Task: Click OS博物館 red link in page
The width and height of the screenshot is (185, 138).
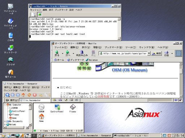Action: (x=103, y=97)
